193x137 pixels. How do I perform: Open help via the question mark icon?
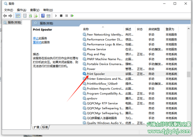[x=43, y=16]
